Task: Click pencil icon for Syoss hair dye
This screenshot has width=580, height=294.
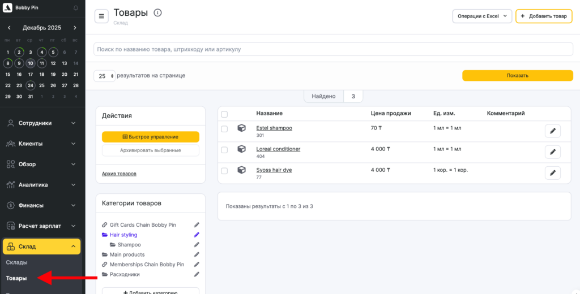Action: pos(552,173)
